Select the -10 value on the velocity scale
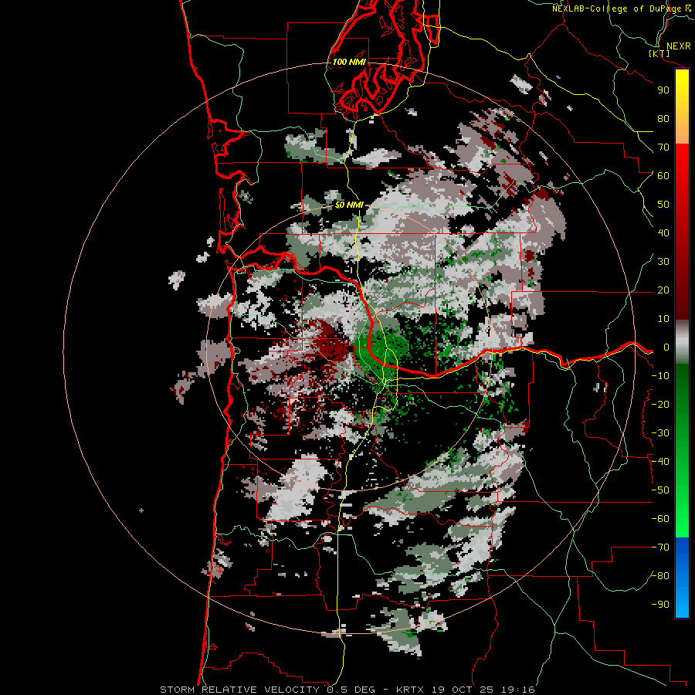 (660, 376)
